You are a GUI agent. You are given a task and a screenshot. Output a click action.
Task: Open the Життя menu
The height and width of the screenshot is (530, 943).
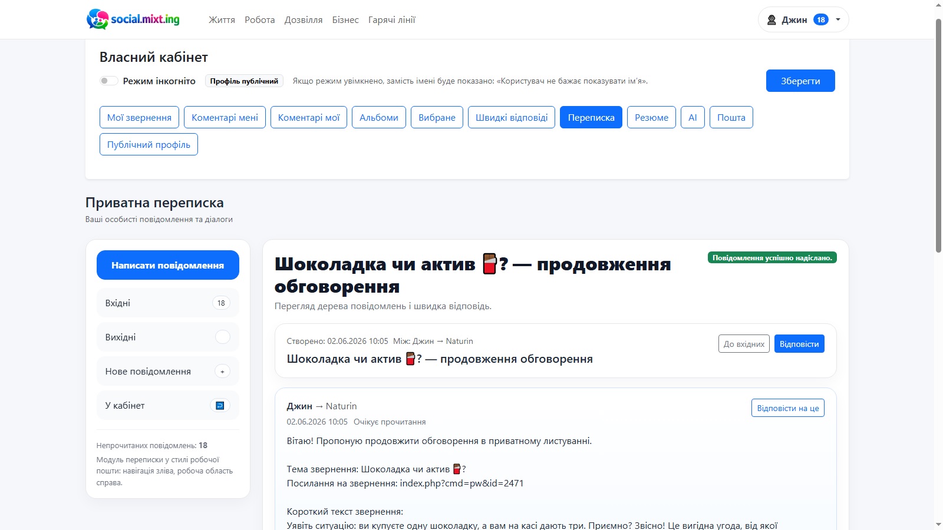(x=222, y=19)
